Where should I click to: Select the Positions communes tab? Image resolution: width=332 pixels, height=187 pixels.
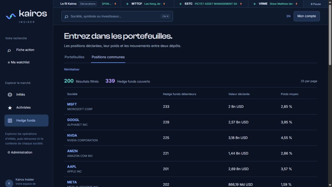click(108, 57)
